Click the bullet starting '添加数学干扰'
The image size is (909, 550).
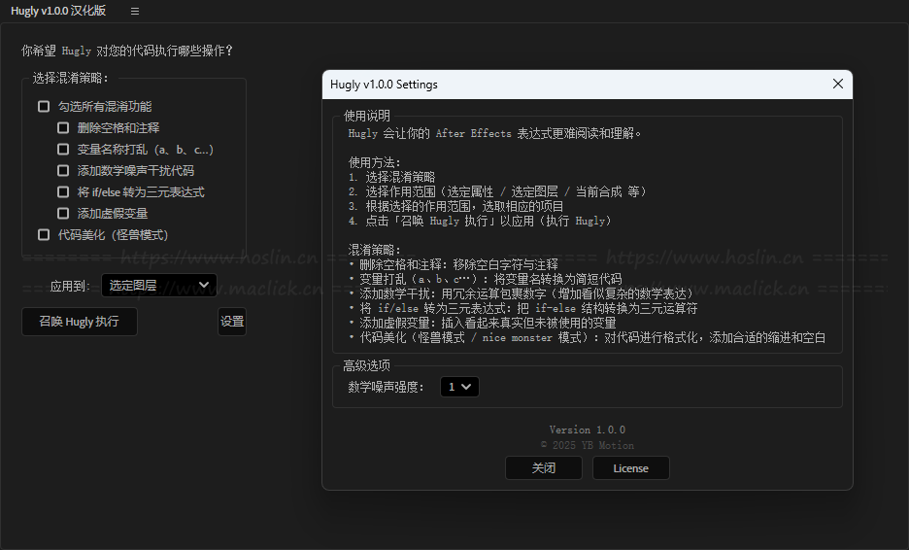(x=522, y=293)
